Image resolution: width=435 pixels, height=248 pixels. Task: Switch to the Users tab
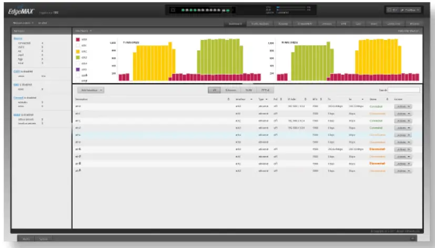(x=373, y=24)
